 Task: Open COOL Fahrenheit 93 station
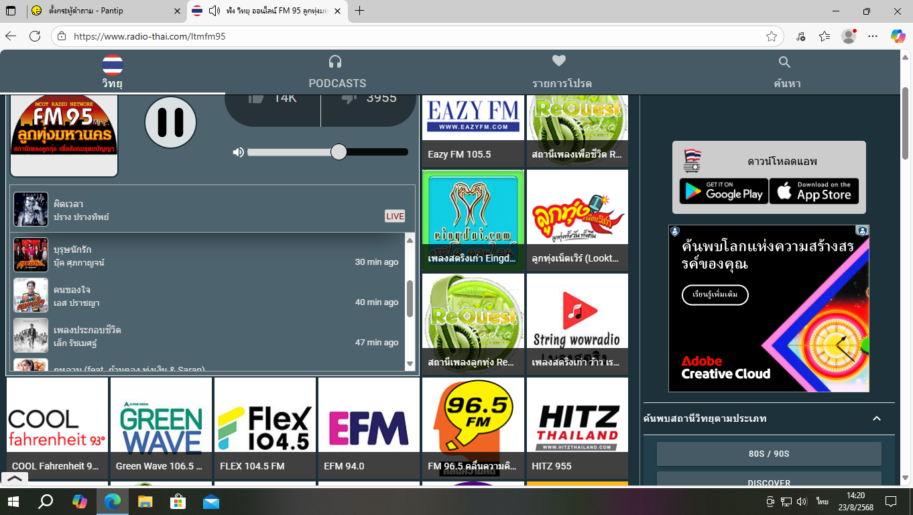click(57, 428)
